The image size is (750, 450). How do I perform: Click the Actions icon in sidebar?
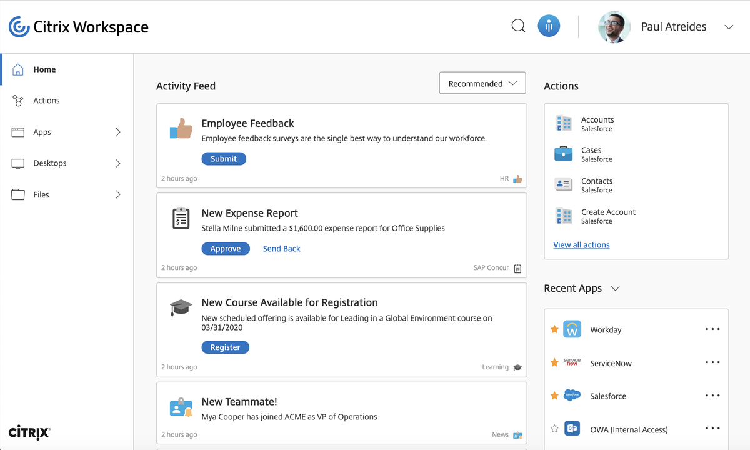[x=18, y=101]
